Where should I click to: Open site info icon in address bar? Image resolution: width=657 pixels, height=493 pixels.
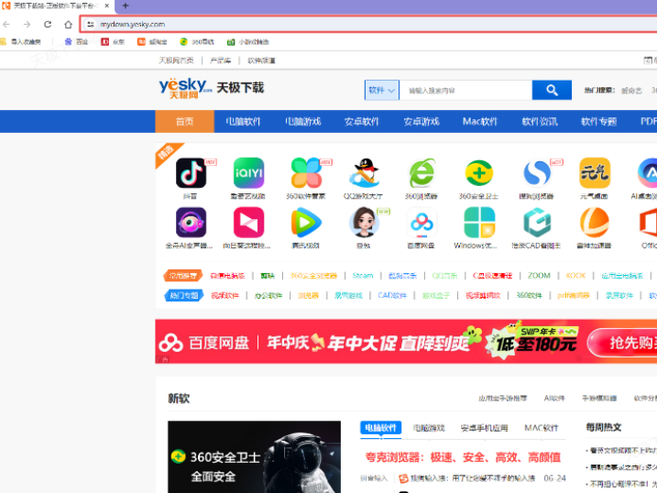point(90,25)
